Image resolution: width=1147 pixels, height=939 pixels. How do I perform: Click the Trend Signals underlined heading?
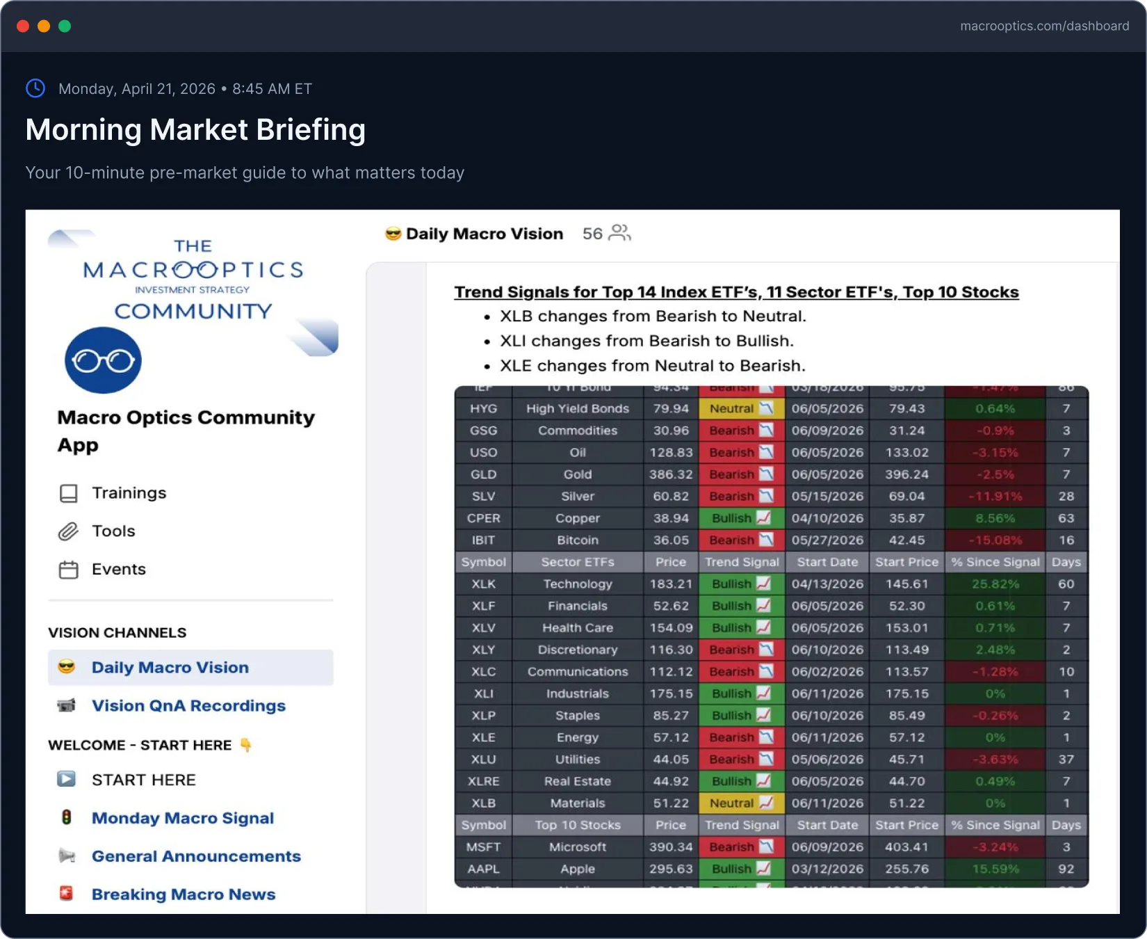pyautogui.click(x=736, y=292)
